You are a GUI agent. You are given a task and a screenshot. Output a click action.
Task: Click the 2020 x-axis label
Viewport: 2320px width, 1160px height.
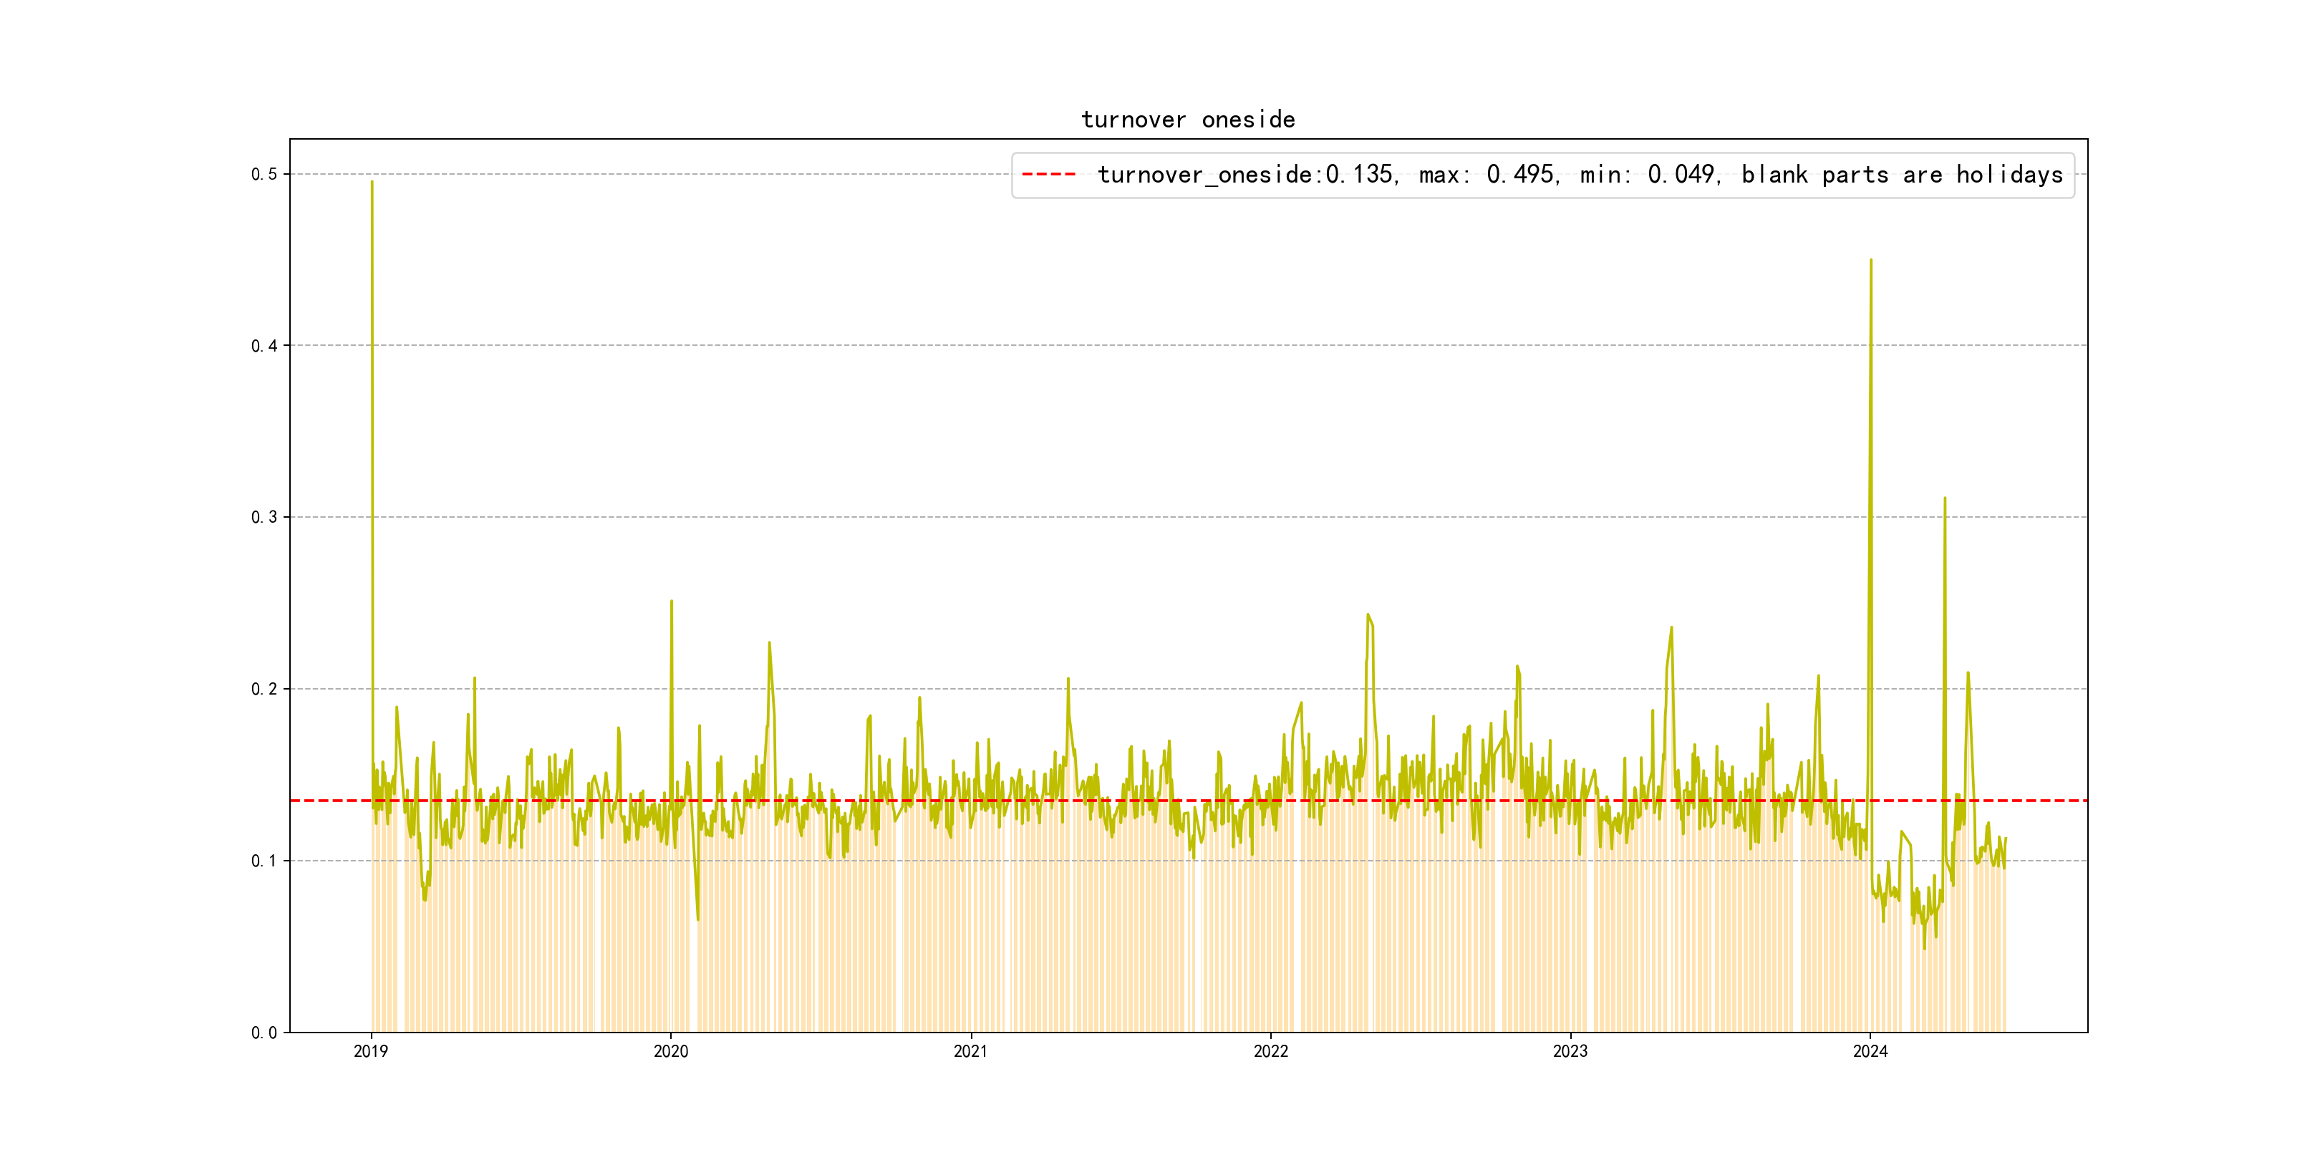pyautogui.click(x=670, y=1051)
